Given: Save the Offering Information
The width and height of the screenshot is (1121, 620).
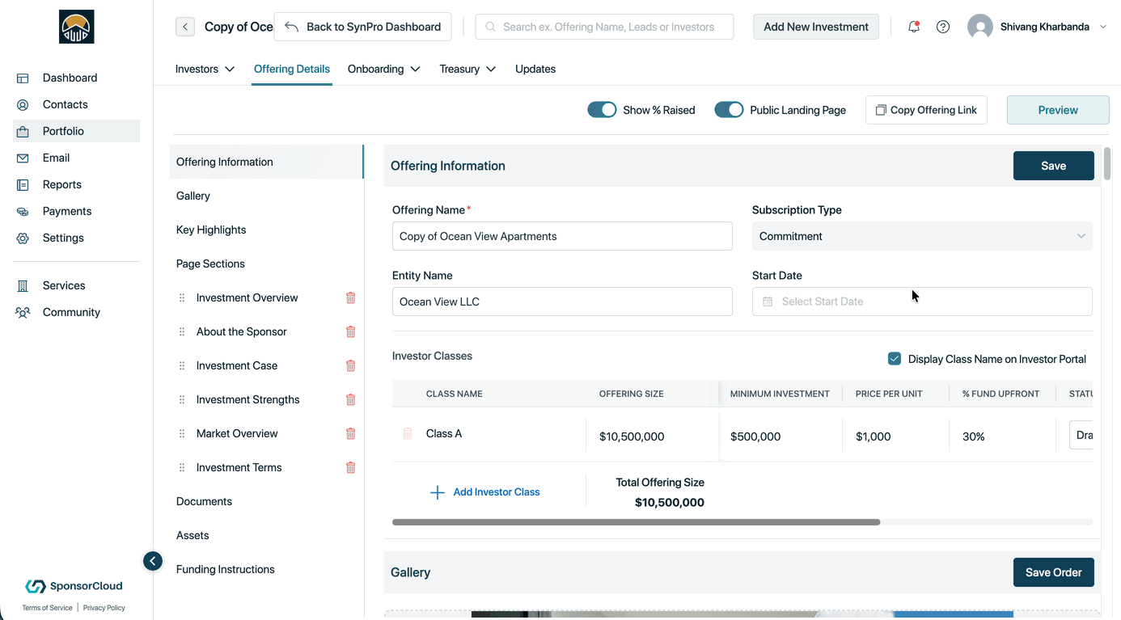Looking at the screenshot, I should pos(1054,166).
